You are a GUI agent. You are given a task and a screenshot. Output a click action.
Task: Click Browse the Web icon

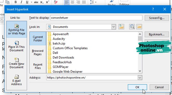point(132,27)
